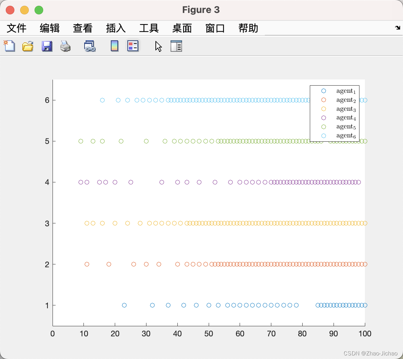Click the Link Plot toolbar icon
This screenshot has height=359, width=403.
pyautogui.click(x=90, y=46)
